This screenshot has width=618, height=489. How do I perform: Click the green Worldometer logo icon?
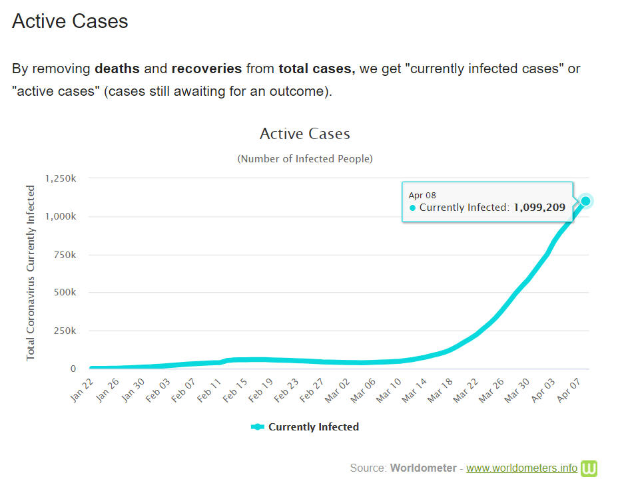589,468
